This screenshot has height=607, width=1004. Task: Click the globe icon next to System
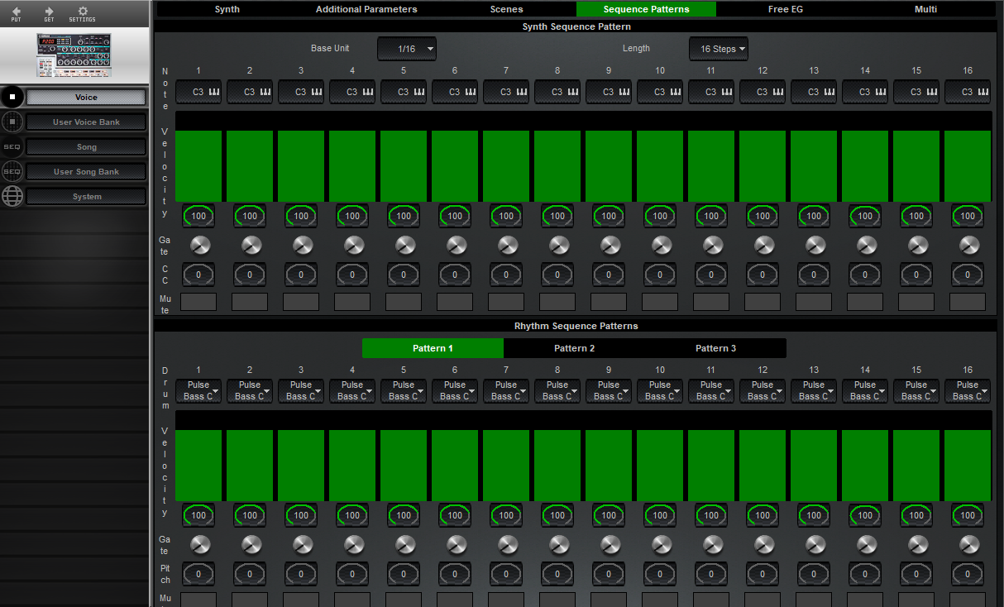tap(12, 197)
